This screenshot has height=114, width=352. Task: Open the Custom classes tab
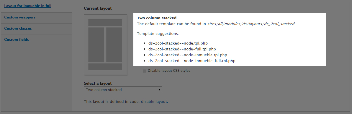click(x=18, y=28)
